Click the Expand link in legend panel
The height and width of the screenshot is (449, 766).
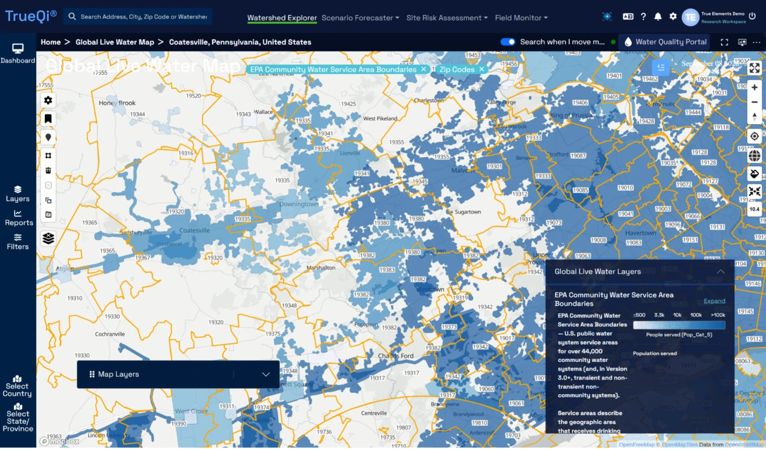[715, 301]
